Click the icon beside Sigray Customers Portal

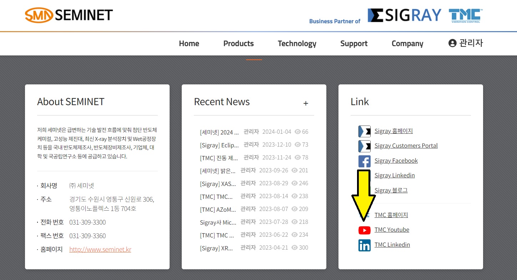point(365,146)
